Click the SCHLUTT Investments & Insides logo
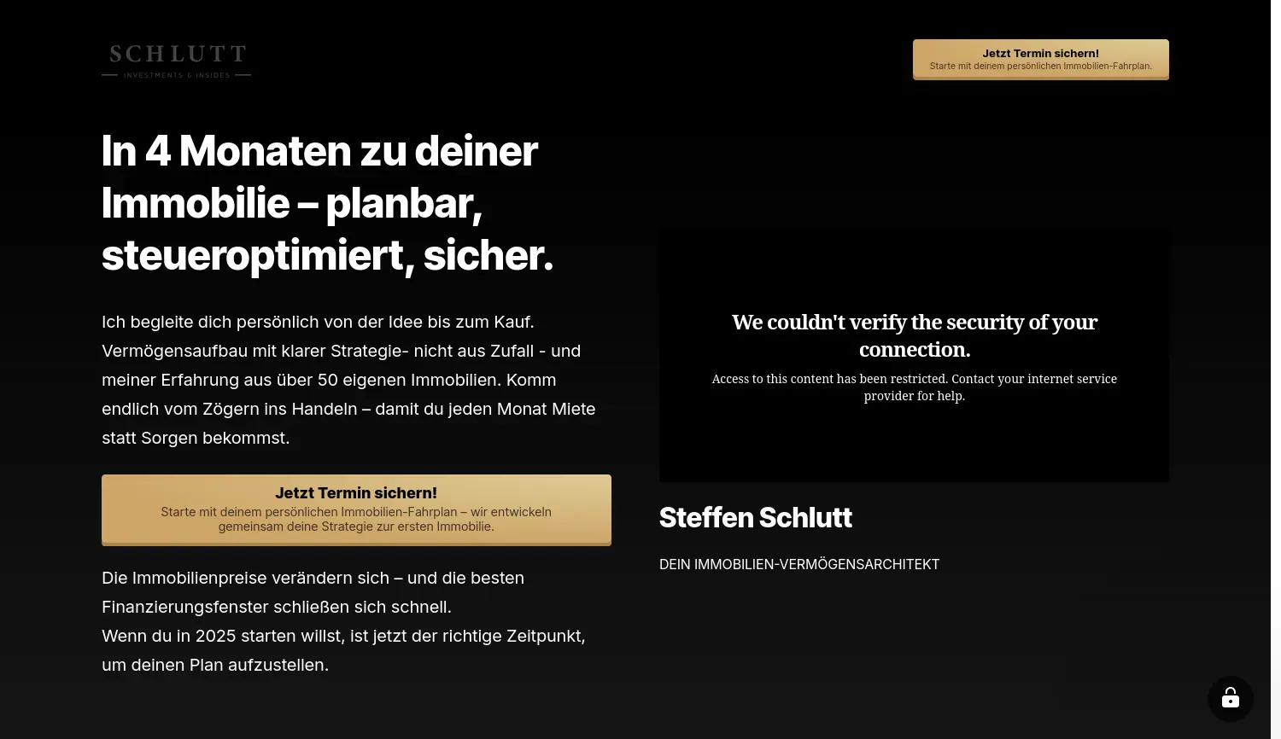 coord(176,61)
